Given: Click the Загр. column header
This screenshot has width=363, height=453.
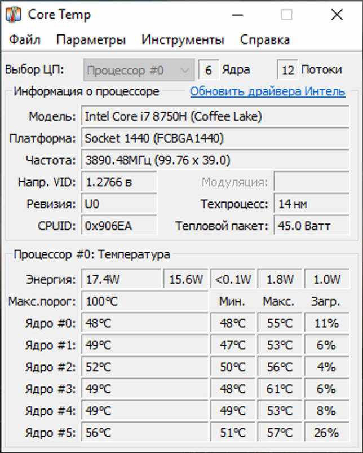Looking at the screenshot, I should click(x=325, y=302).
